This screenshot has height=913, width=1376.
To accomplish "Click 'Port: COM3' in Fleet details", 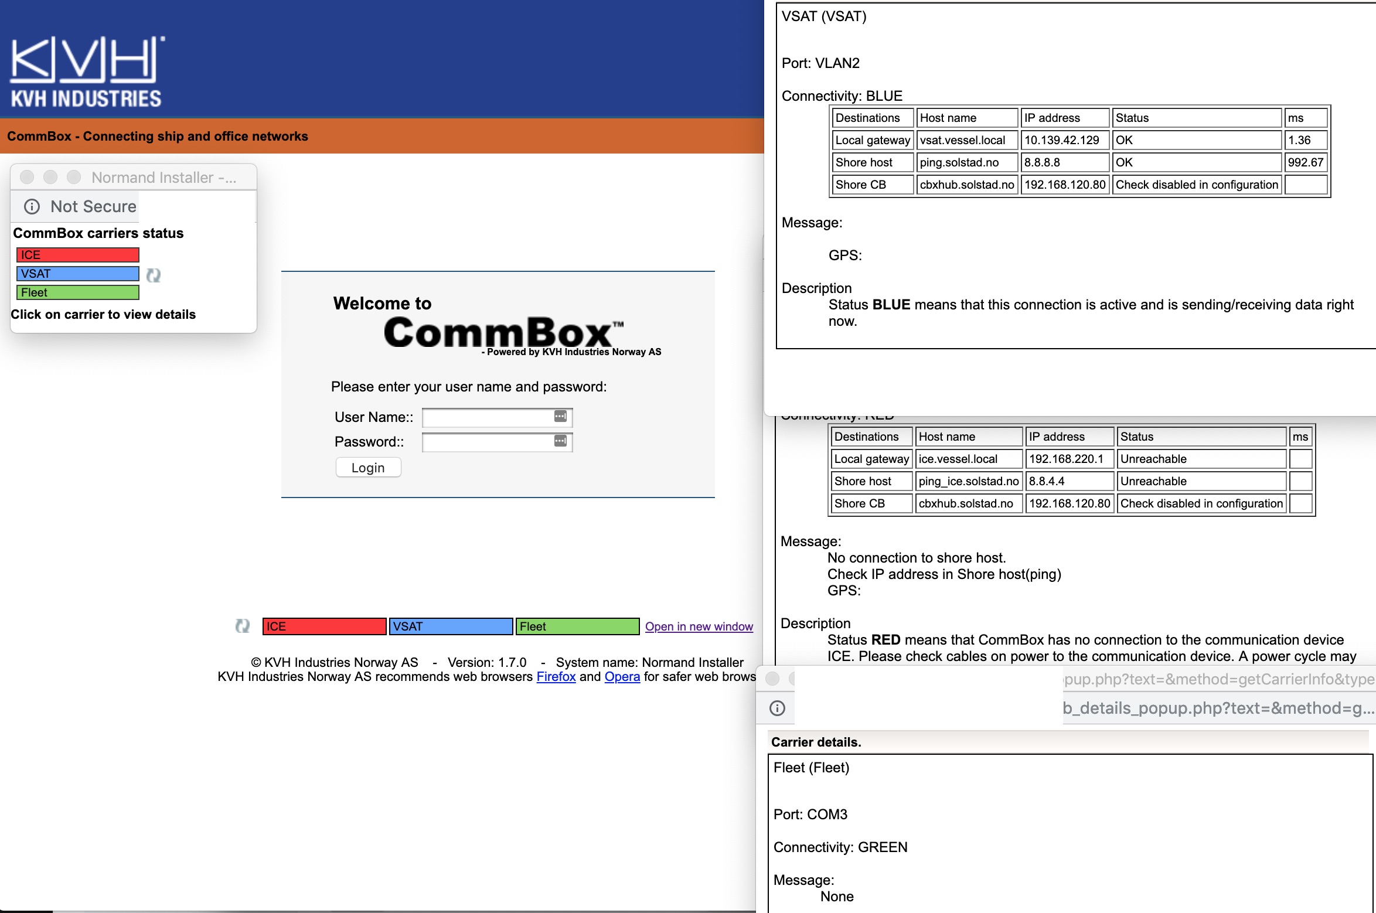I will coord(810,815).
